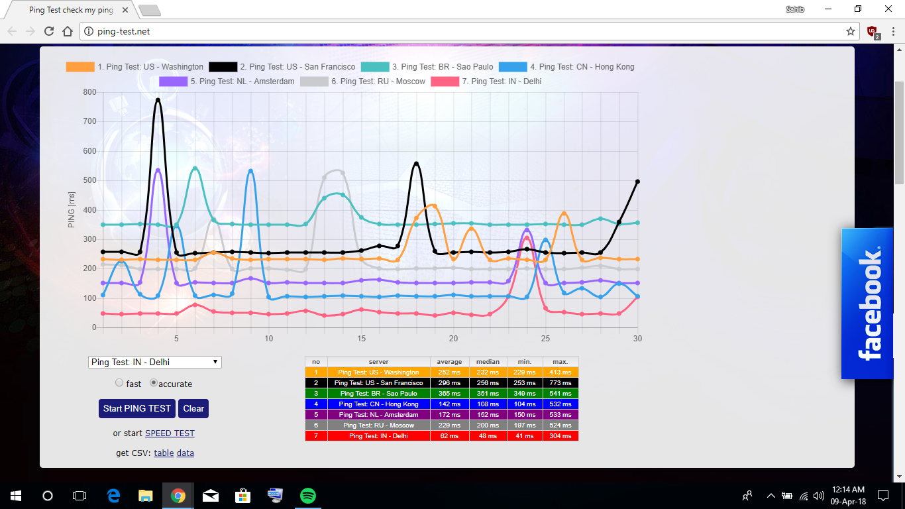
Task: Open Microsoft Edge from the taskbar
Action: pos(113,495)
